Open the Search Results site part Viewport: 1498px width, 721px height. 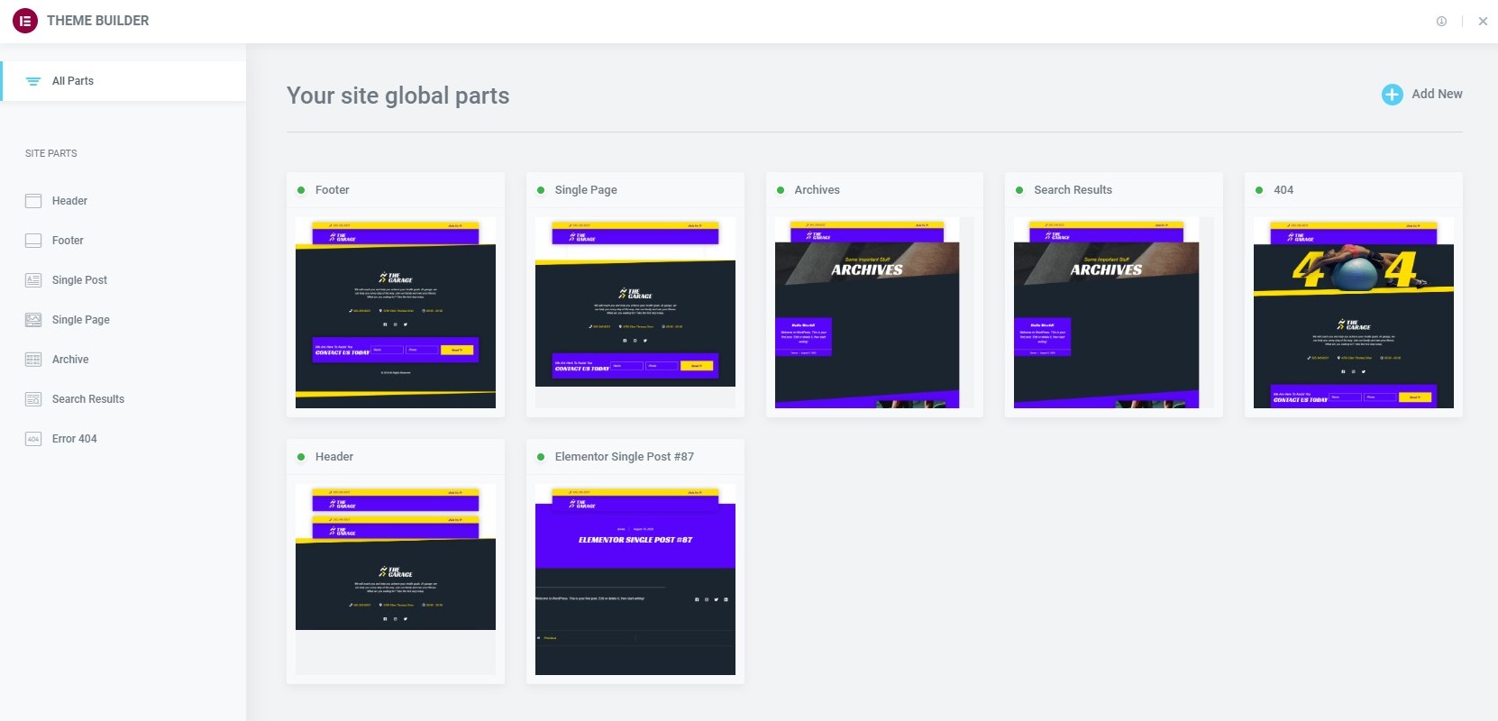(88, 399)
